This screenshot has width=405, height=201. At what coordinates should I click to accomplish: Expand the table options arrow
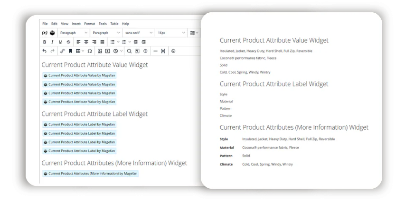coord(83,51)
